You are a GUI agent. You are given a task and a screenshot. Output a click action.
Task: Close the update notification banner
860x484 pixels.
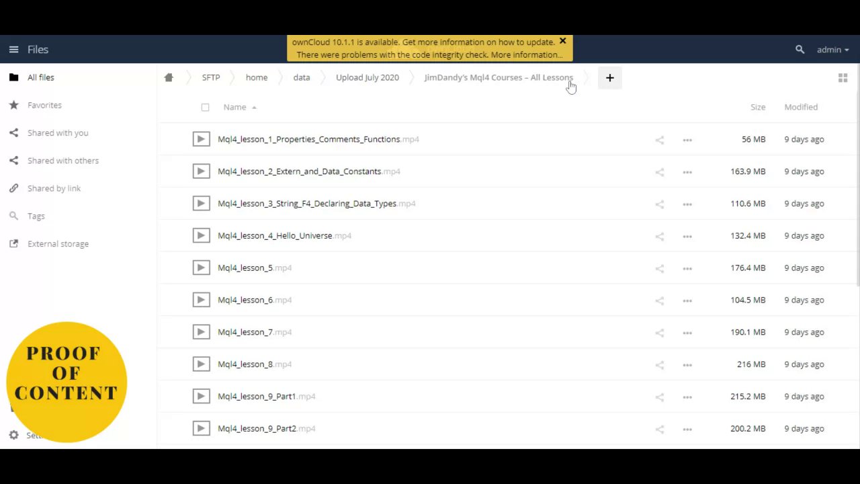pyautogui.click(x=562, y=41)
